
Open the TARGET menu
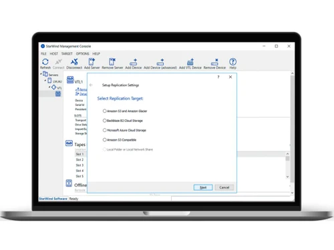pos(67,53)
